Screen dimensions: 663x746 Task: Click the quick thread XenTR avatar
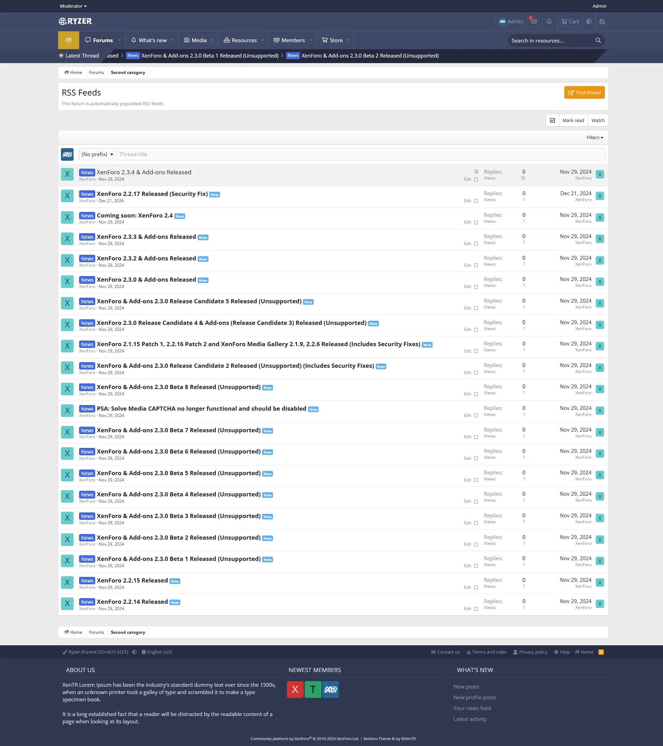point(67,154)
